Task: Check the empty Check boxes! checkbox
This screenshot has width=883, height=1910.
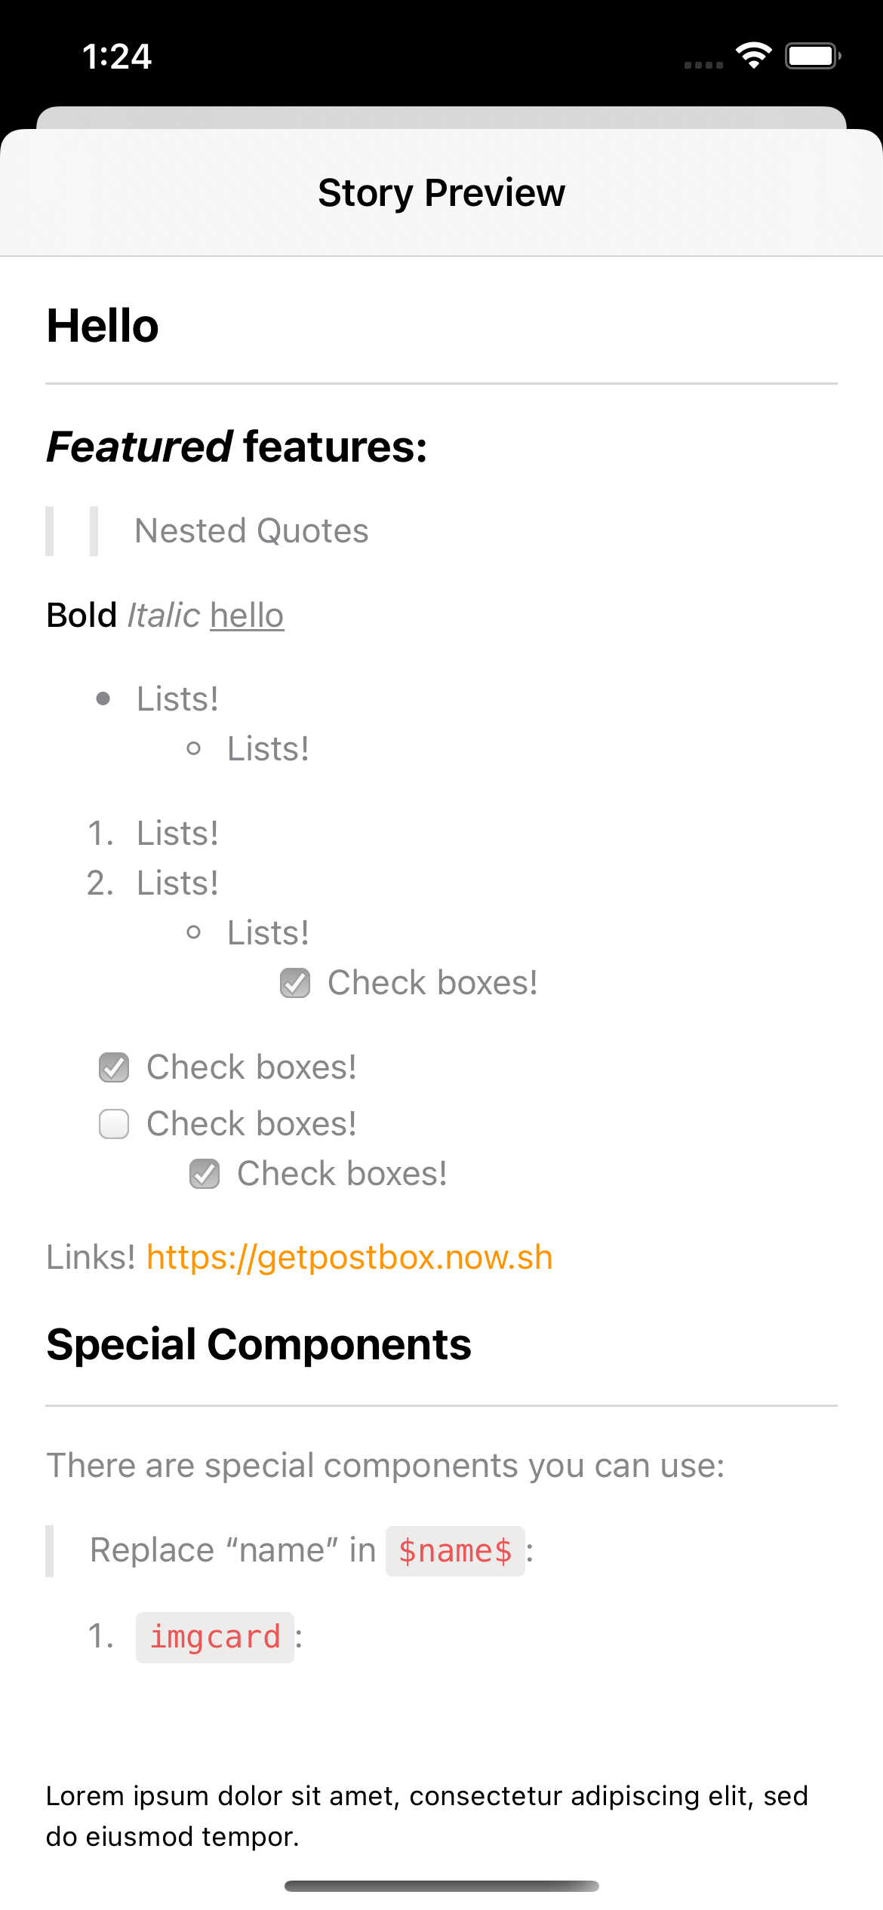Action: (114, 1124)
